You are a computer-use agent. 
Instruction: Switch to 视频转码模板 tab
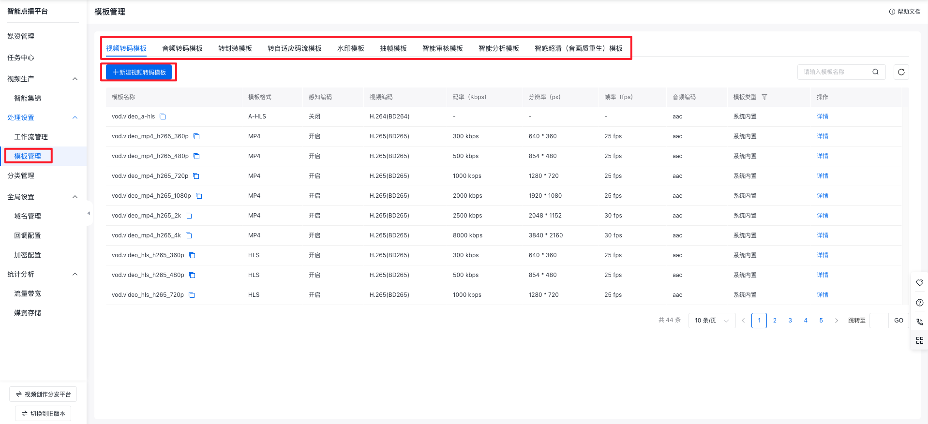[126, 48]
